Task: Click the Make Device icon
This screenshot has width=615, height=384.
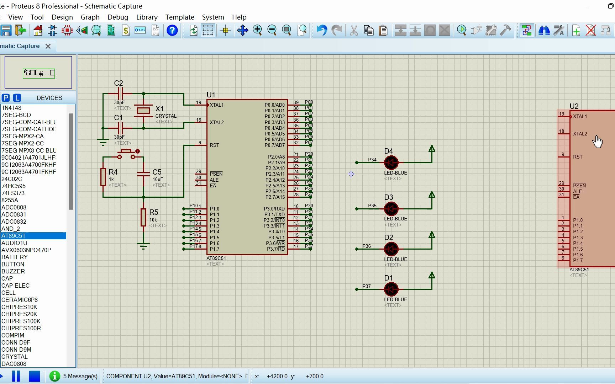Action: point(476,30)
